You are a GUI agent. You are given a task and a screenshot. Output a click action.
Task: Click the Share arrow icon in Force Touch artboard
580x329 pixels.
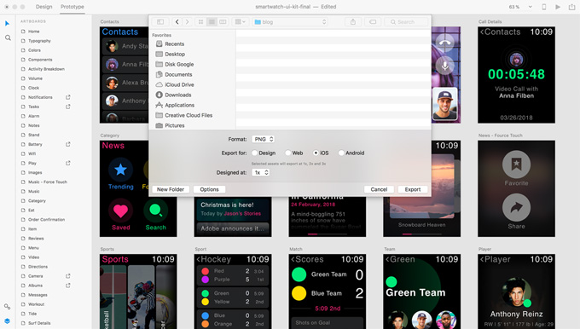pos(516,207)
